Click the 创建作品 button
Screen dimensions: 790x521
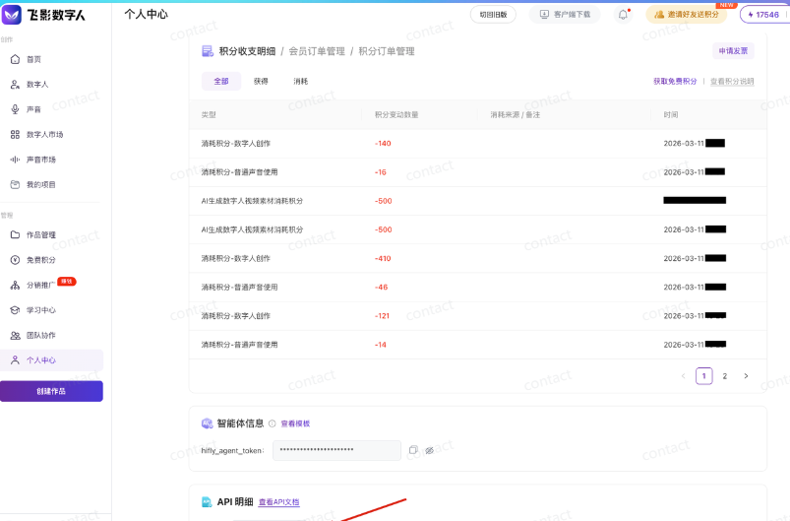pyautogui.click(x=51, y=391)
